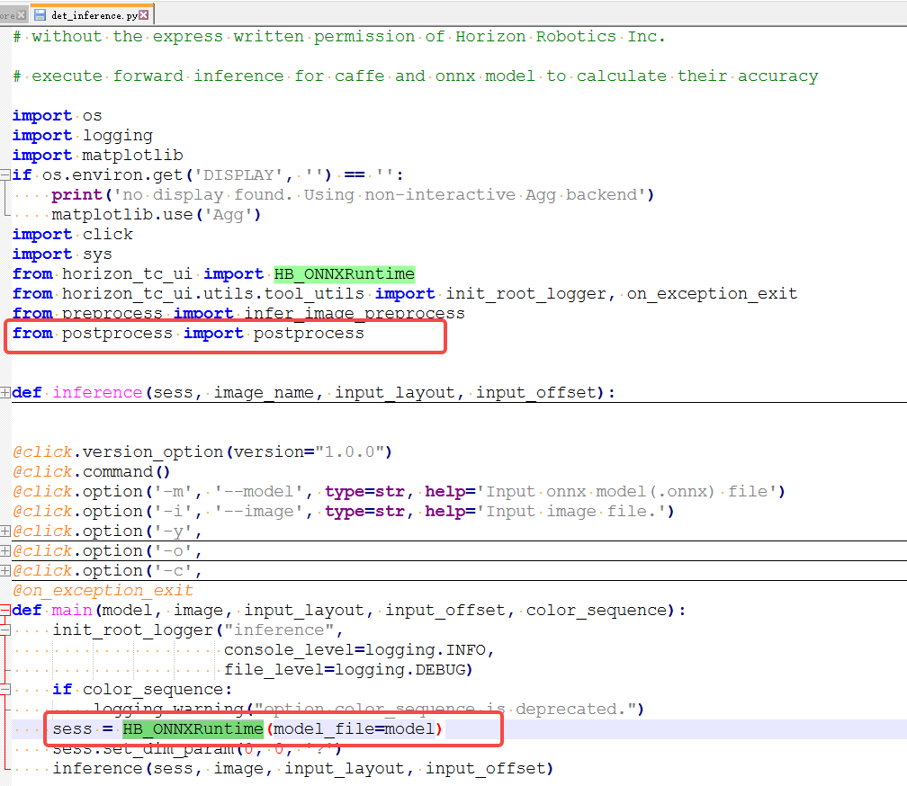Close the partially visible left tab
Viewport: 907px width, 786px height.
[x=21, y=15]
